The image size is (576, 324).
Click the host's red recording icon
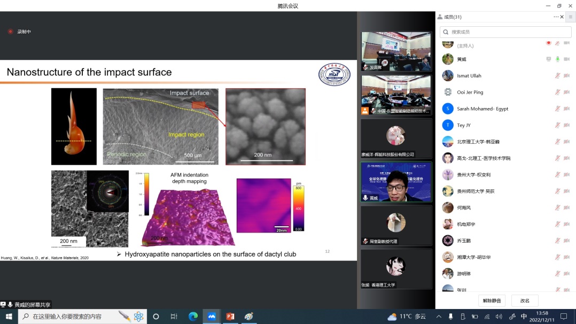548,43
